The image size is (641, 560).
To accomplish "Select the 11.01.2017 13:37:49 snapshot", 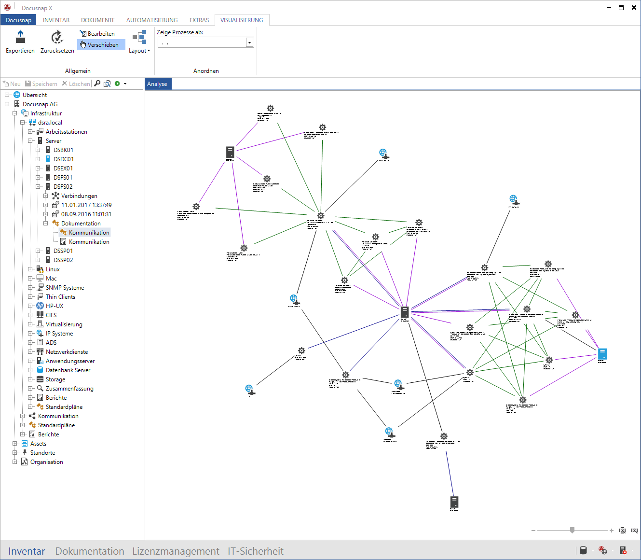I will coord(86,205).
